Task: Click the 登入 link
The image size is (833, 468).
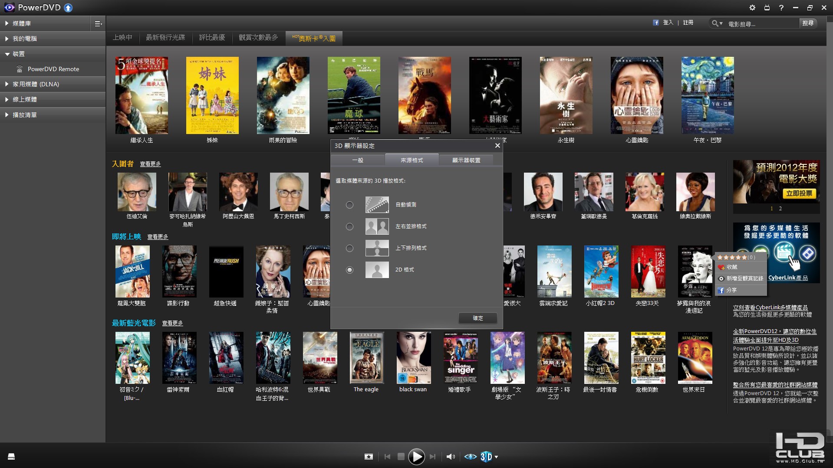Action: coord(668,23)
